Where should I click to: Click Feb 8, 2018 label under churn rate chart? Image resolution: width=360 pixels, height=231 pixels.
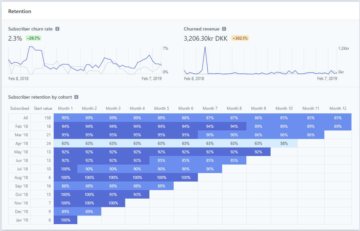tap(18, 79)
